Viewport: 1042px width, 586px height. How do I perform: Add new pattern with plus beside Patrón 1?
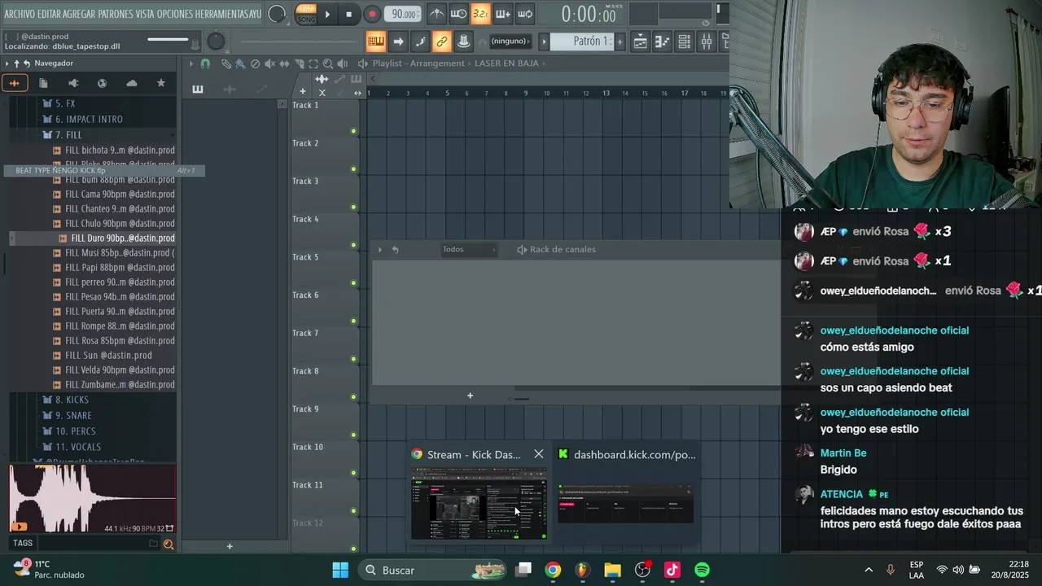tap(620, 42)
